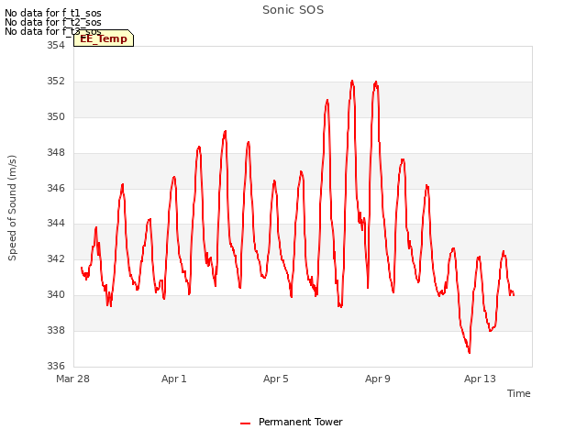Click the 342 y-axis tick label
Viewport: 587px width, 440px height.
(x=56, y=258)
